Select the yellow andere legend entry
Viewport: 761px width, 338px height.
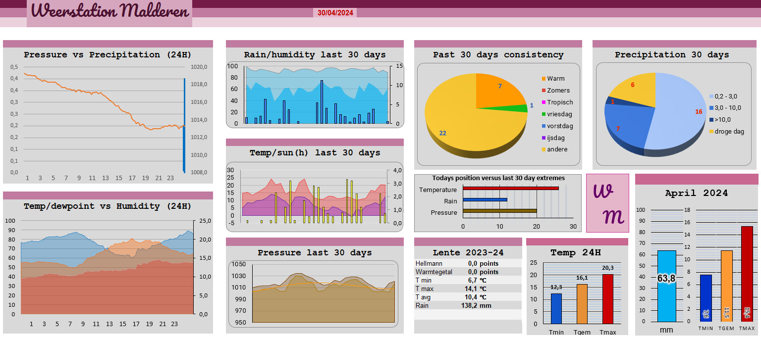557,149
